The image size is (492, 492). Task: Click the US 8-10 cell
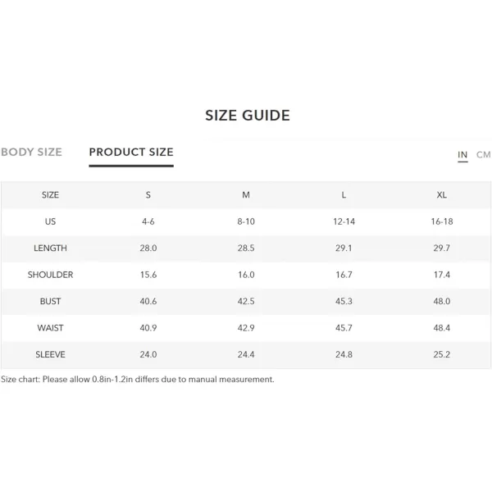(x=246, y=222)
